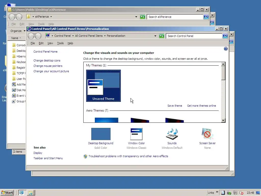Click the blue help question mark icon

(x=226, y=49)
